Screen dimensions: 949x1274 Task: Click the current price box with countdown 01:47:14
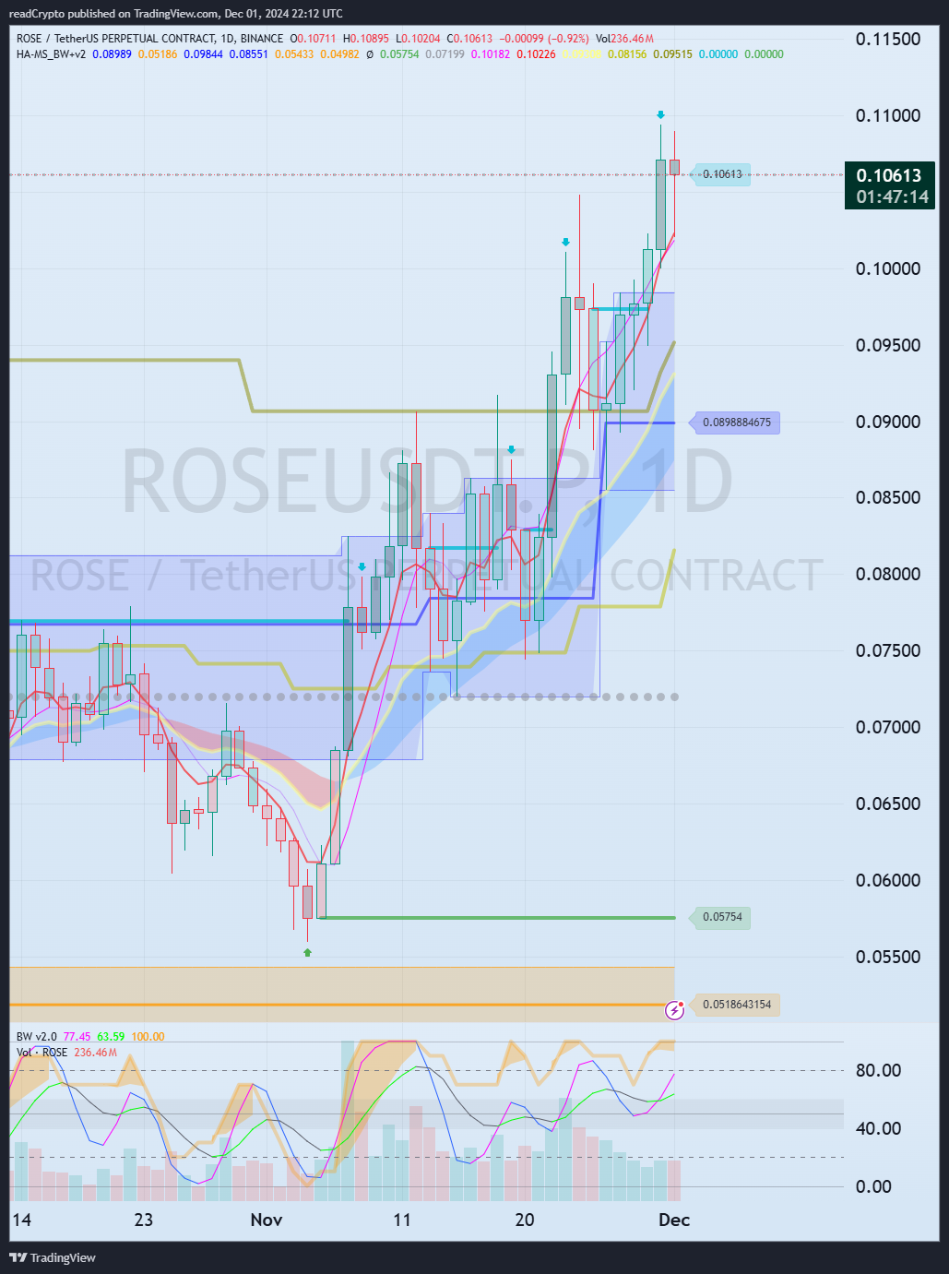890,185
